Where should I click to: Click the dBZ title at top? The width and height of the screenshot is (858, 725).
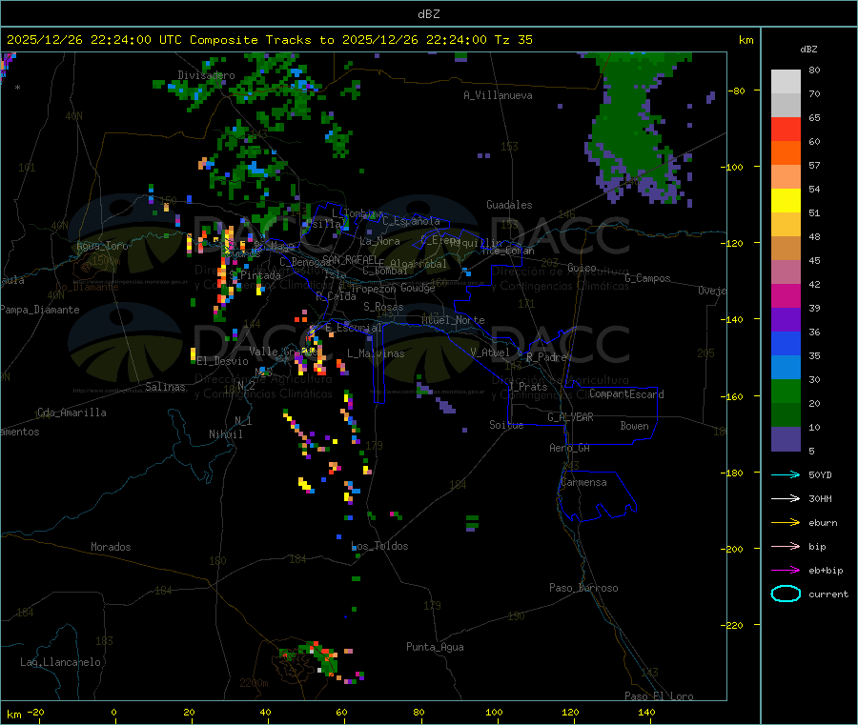pos(428,14)
